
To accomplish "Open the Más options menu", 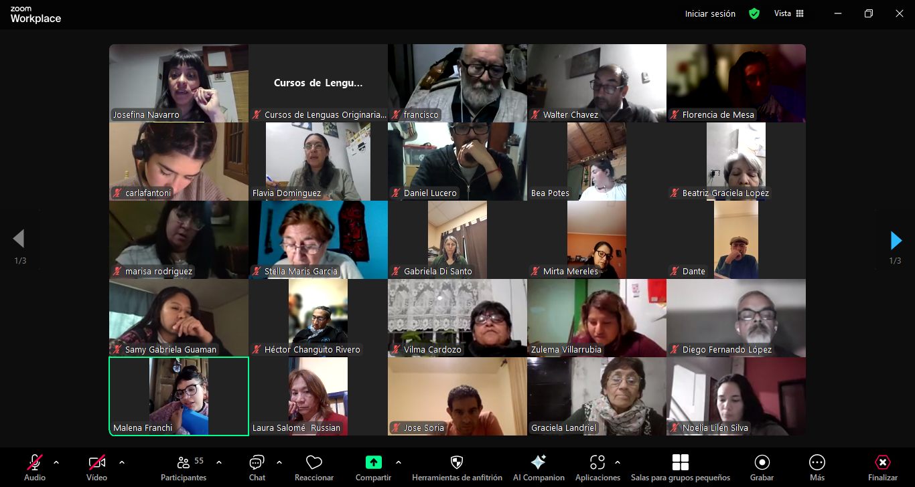I will click(x=817, y=462).
